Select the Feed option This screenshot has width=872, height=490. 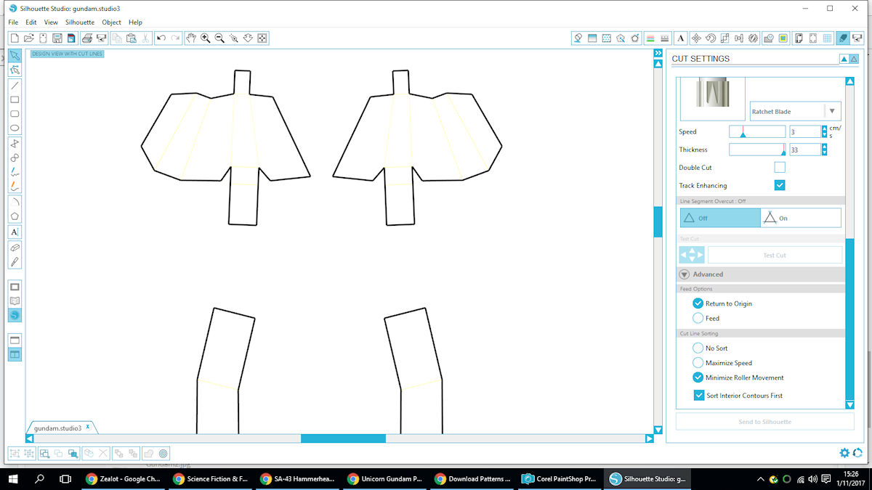coord(698,318)
